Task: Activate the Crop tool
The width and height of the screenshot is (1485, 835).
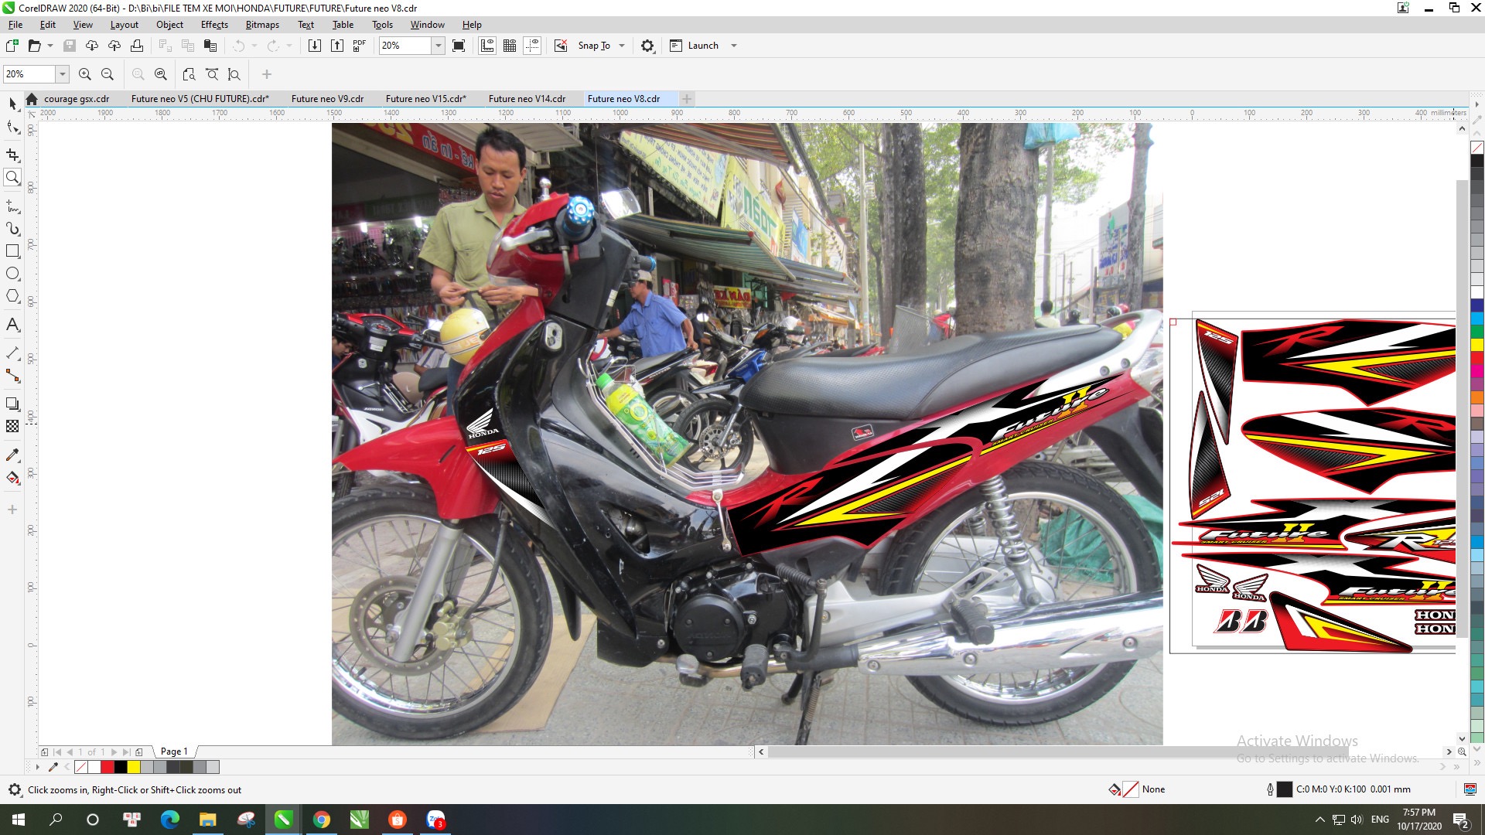Action: [x=12, y=155]
